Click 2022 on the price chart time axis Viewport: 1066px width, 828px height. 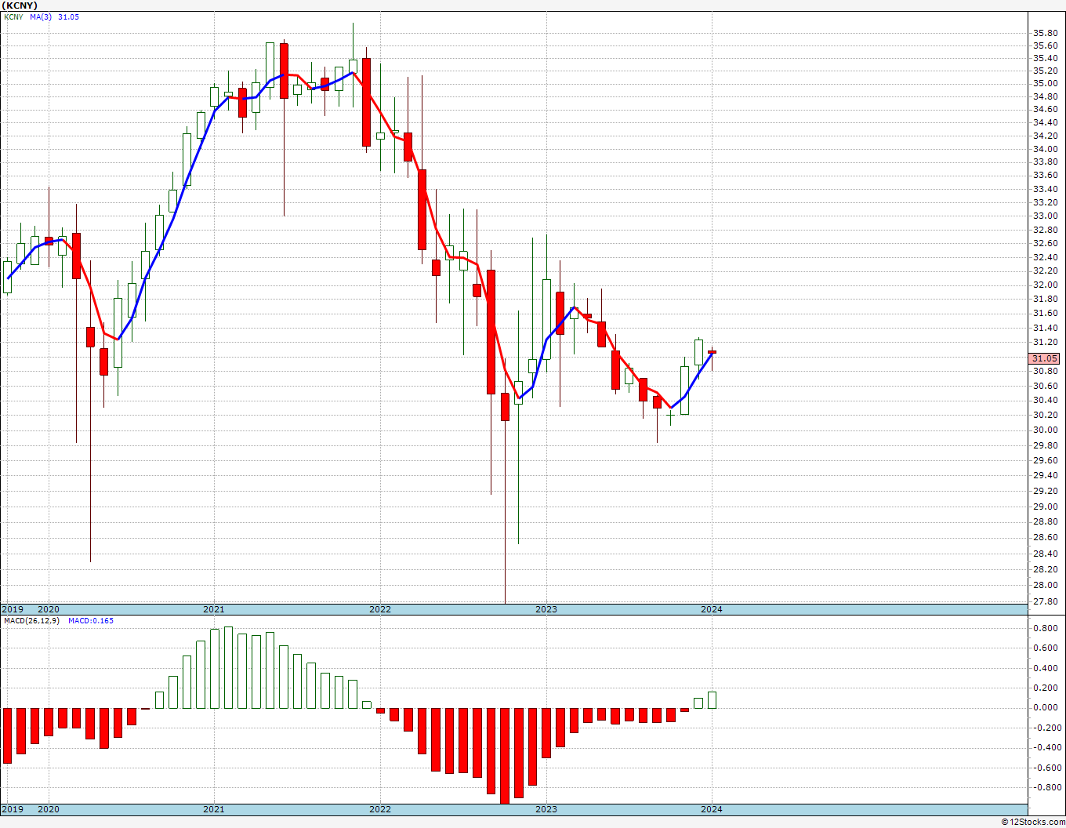pyautogui.click(x=380, y=609)
